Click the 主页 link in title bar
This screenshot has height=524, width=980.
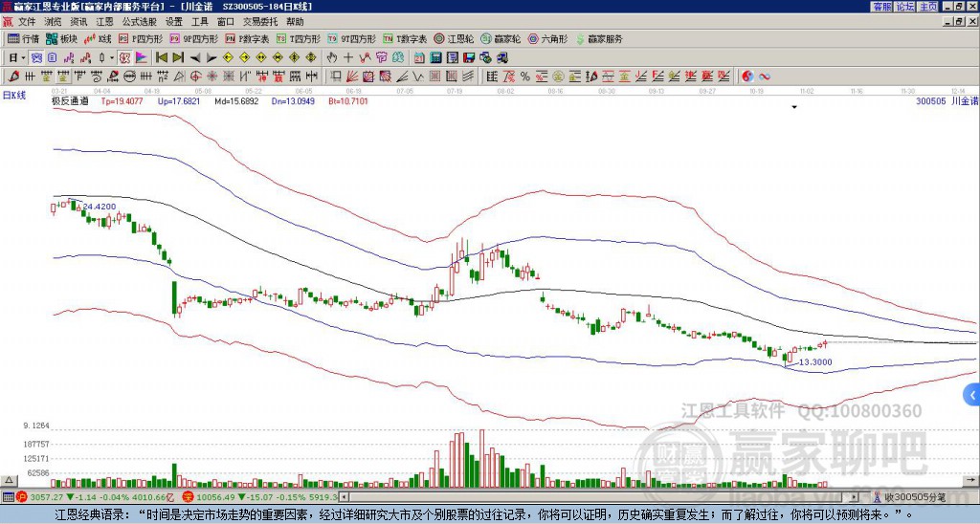[928, 6]
